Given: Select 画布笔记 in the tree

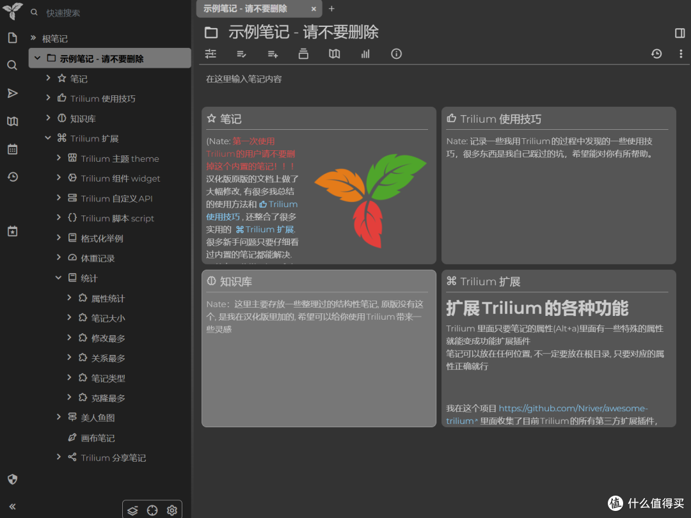Looking at the screenshot, I should tap(97, 438).
